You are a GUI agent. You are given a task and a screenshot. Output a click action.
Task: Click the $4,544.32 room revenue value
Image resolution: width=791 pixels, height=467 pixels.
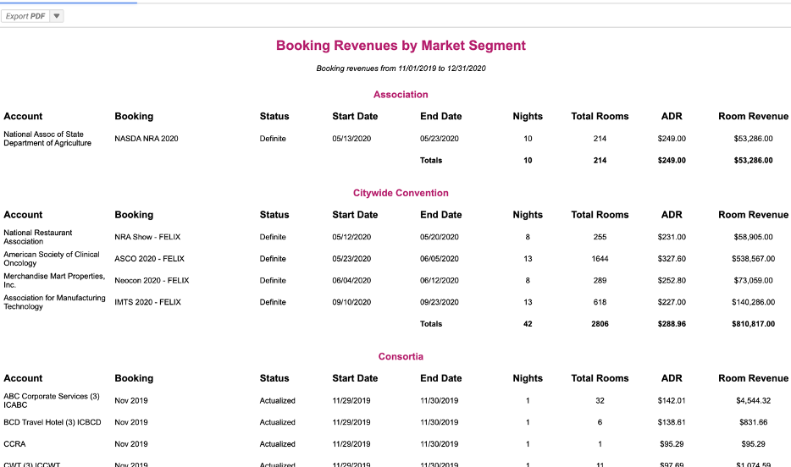coord(753,400)
